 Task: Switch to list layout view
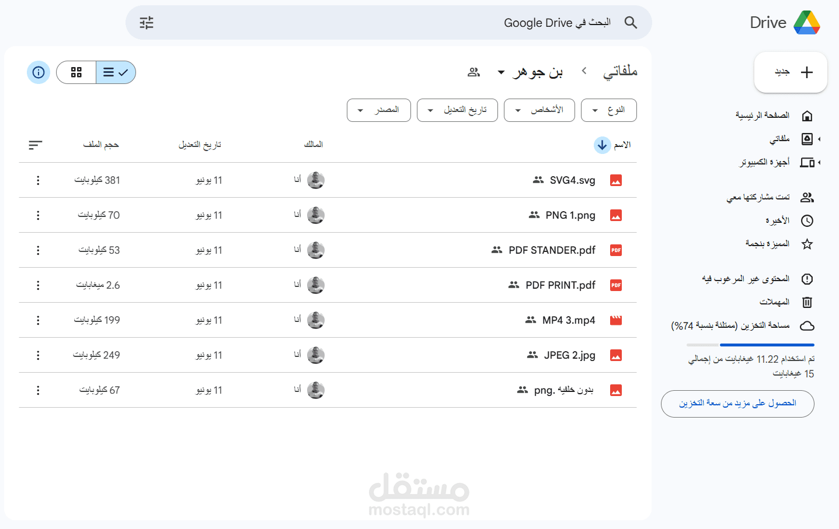pyautogui.click(x=116, y=72)
